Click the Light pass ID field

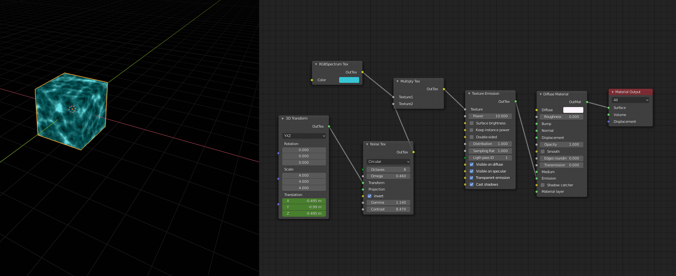pos(490,158)
